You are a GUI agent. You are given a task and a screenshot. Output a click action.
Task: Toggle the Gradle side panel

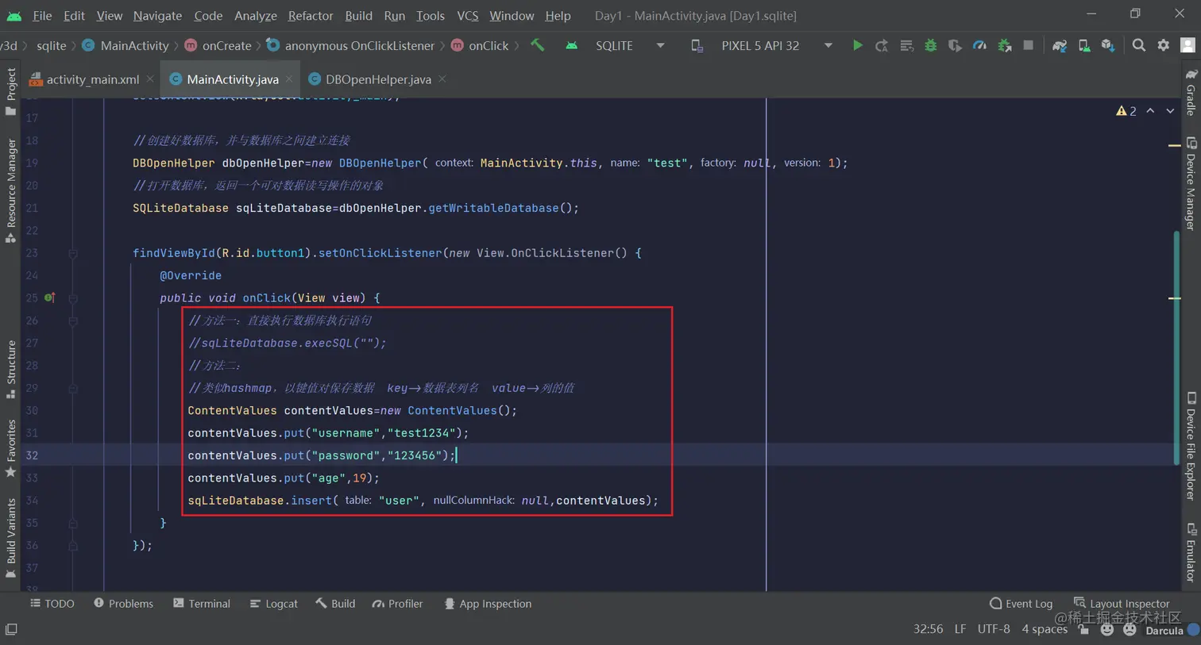tap(1191, 92)
